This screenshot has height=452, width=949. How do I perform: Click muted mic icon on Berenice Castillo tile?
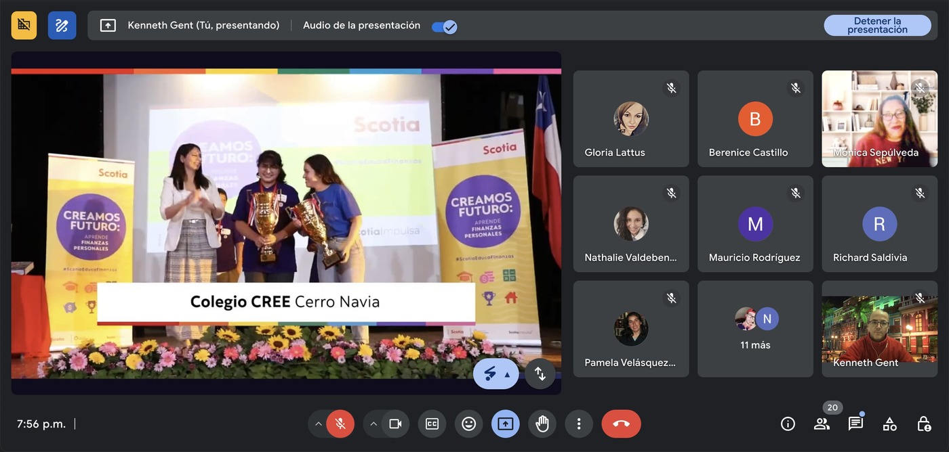[x=795, y=88]
